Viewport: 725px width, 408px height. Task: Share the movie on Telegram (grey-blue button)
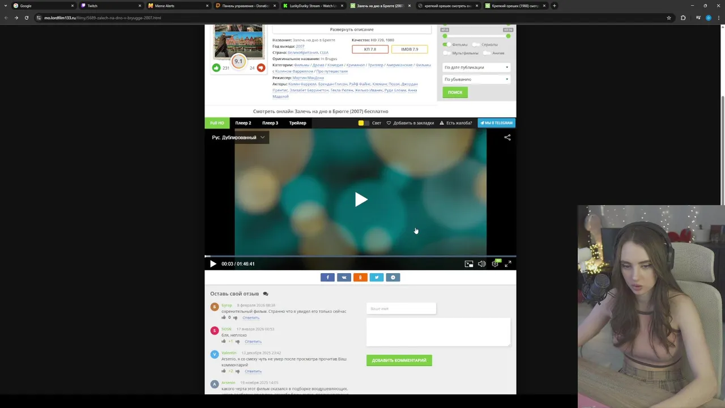pyautogui.click(x=393, y=277)
